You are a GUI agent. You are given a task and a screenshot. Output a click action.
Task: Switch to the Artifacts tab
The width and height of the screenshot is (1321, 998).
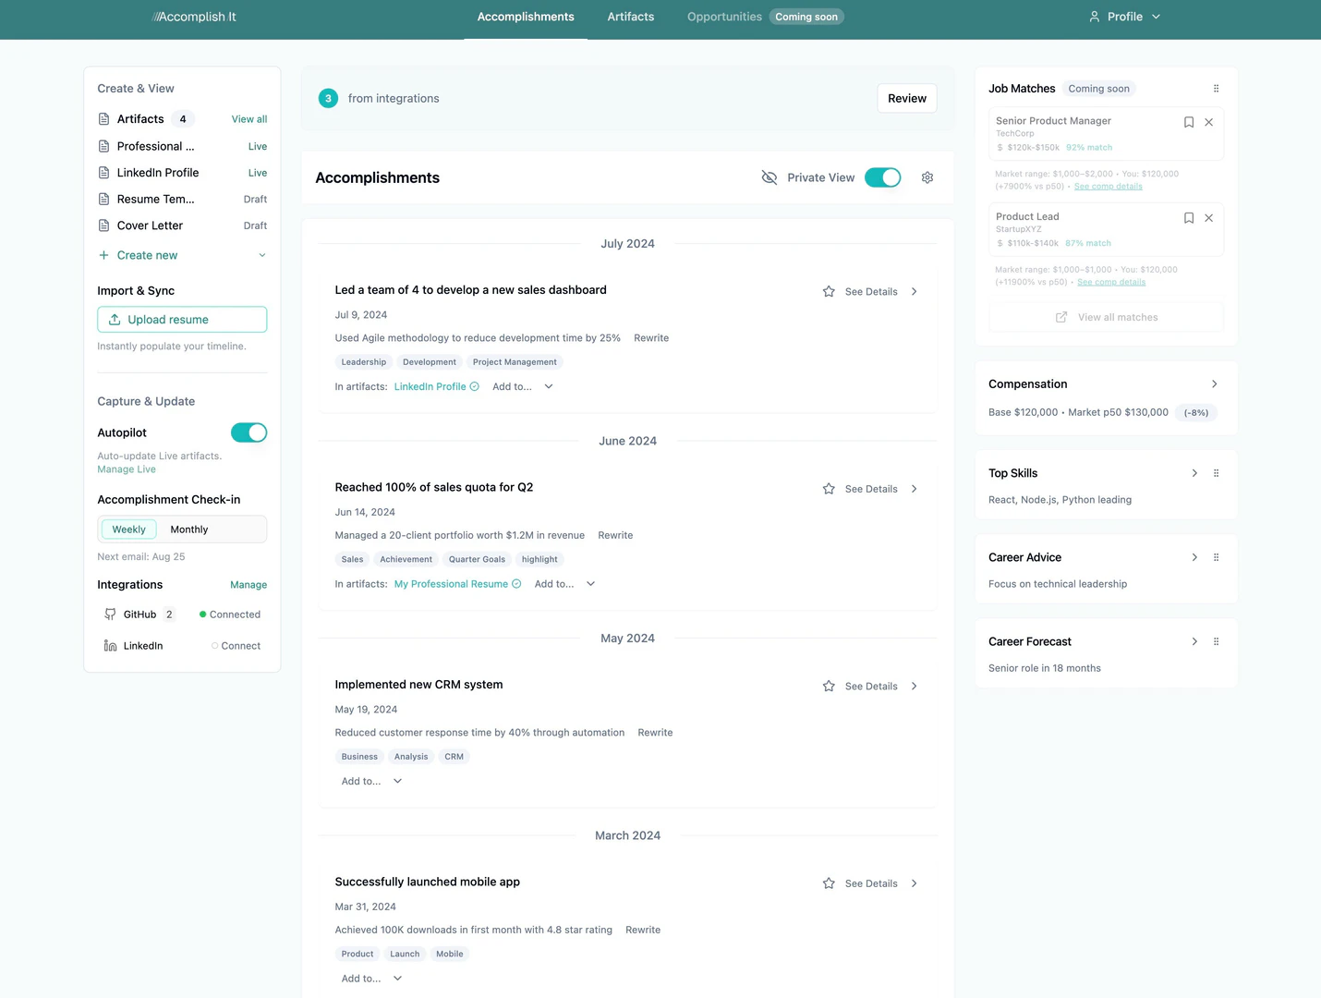coord(630,17)
